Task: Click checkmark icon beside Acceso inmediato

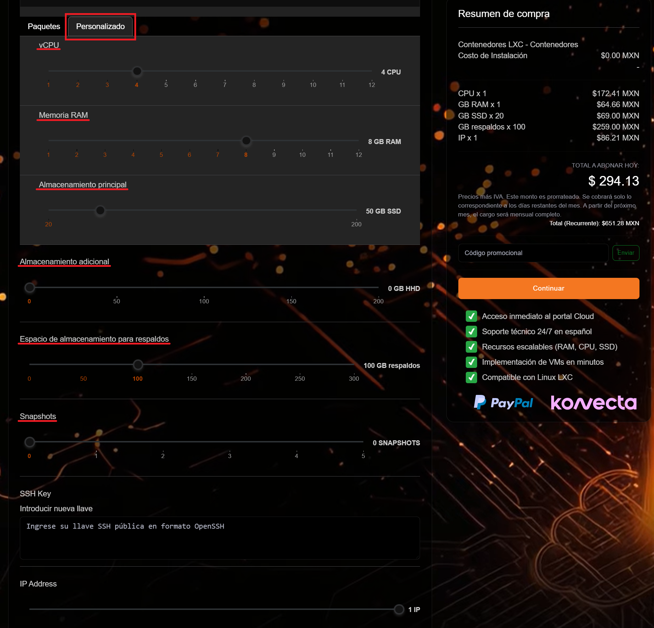Action: 471,316
